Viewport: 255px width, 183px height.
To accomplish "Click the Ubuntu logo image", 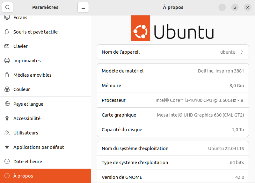I will coord(172,28).
